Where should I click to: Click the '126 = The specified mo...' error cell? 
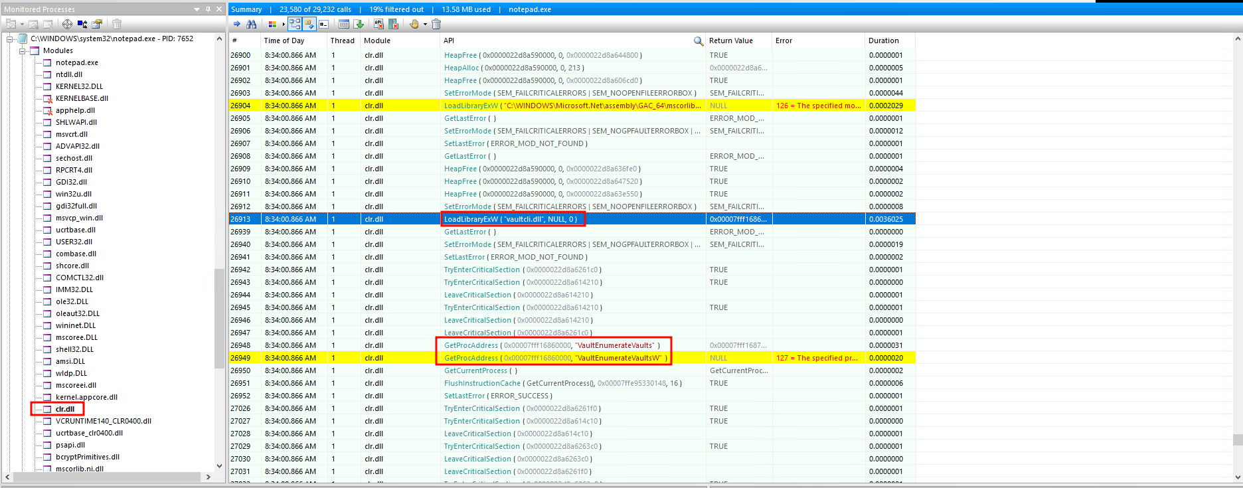tap(819, 106)
